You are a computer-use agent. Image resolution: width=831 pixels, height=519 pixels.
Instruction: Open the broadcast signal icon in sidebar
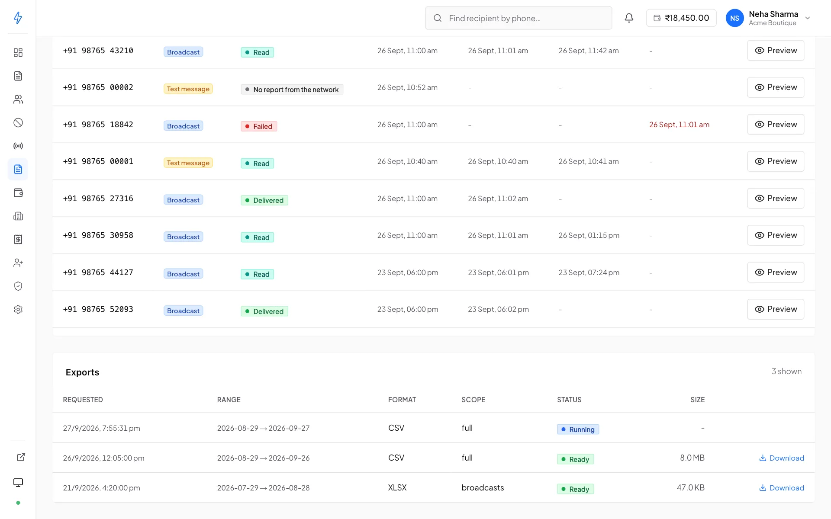point(18,146)
